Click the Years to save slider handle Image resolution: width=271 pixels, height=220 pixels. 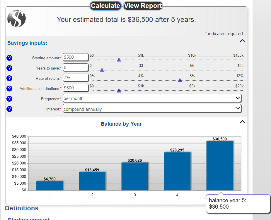click(x=102, y=70)
